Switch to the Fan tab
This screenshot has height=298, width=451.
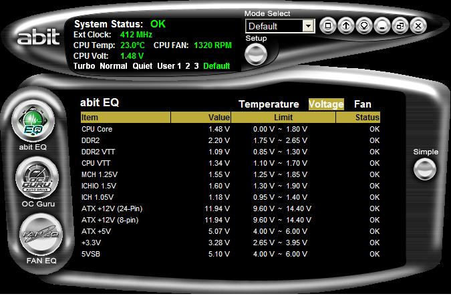[x=362, y=104]
